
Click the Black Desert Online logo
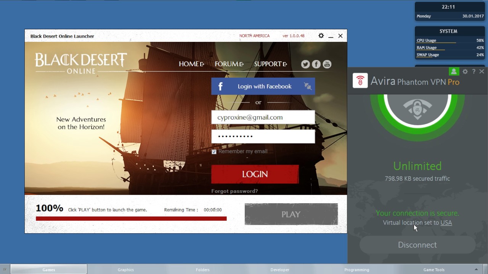[81, 63]
